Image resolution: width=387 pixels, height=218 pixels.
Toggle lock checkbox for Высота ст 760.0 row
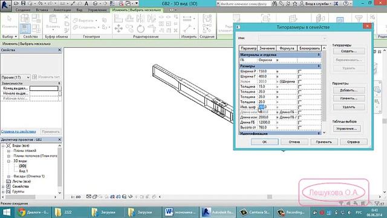tap(300, 128)
